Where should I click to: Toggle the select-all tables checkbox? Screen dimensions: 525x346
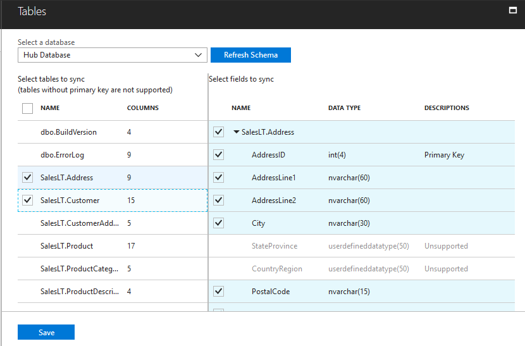pos(27,108)
